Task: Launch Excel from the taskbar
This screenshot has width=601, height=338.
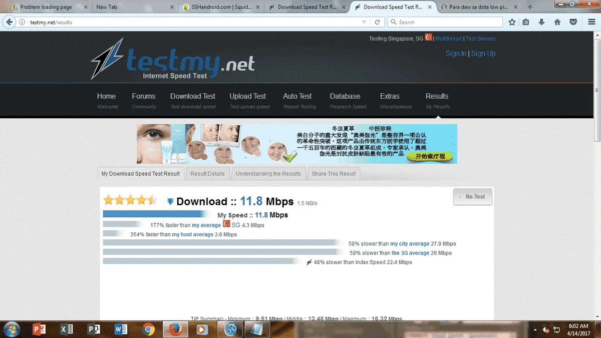Action: click(66, 329)
